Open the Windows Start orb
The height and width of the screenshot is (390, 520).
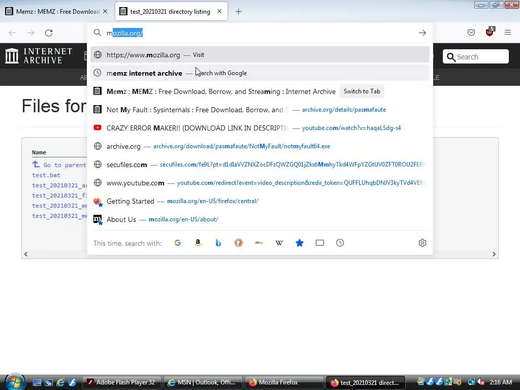pyautogui.click(x=14, y=382)
